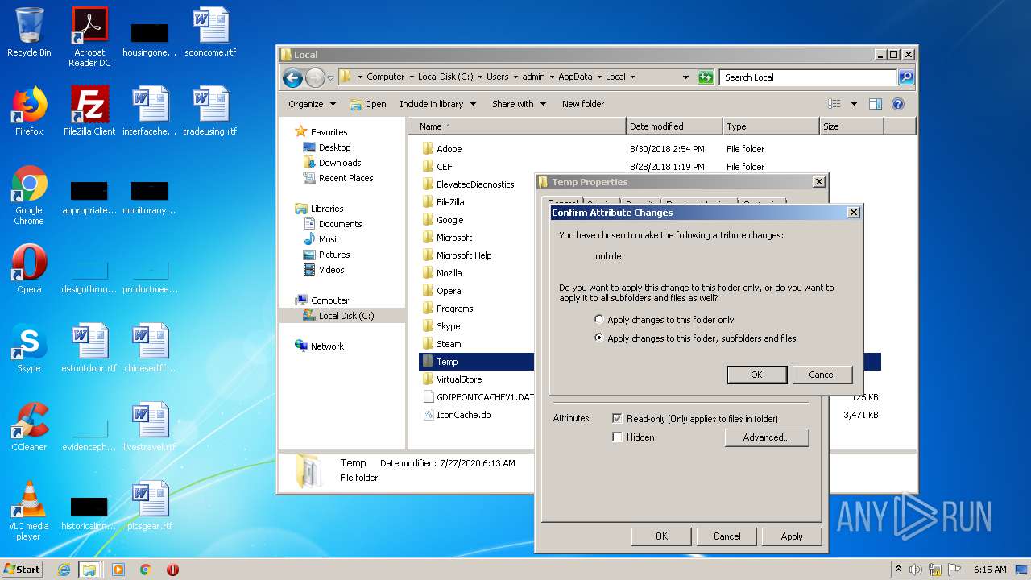1031x580 pixels.
Task: Toggle the Read-only attribute checkbox
Action: click(617, 419)
